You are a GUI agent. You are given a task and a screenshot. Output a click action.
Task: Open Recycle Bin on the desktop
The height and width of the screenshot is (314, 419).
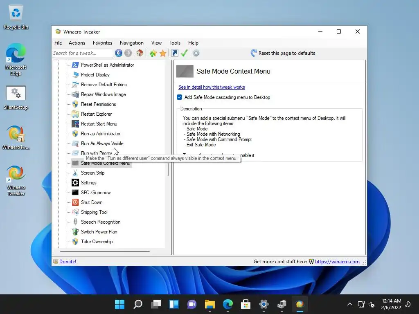(16, 18)
